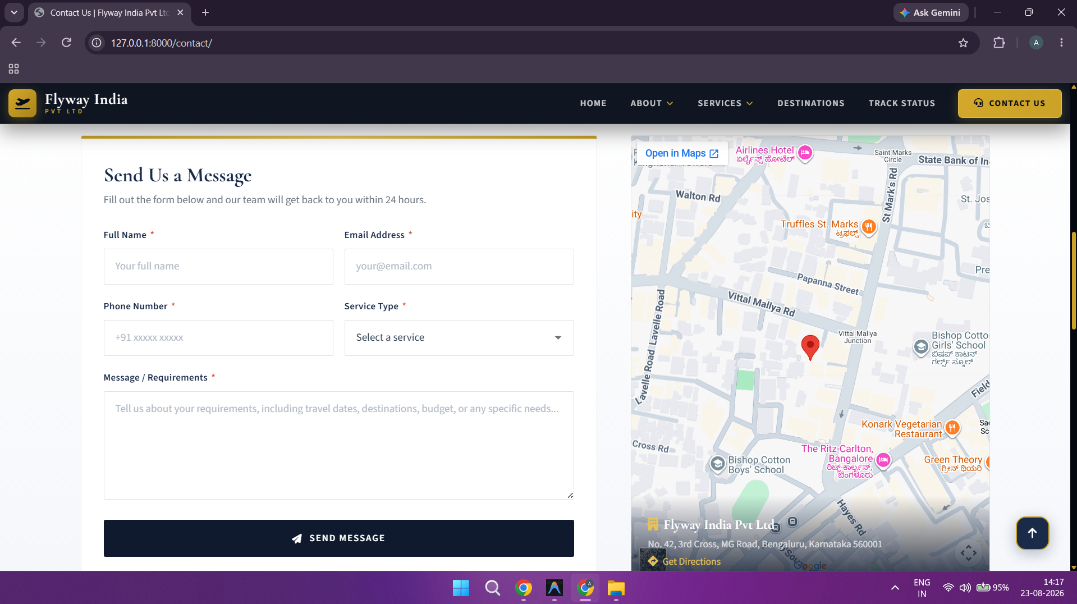Click into the Message / Requirements textarea
Screen dimensions: 1077x604
(x=338, y=445)
